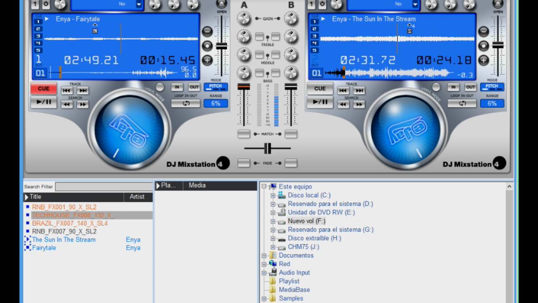Change right deck 6% pitch range
This screenshot has width=538, height=303.
pyautogui.click(x=492, y=104)
